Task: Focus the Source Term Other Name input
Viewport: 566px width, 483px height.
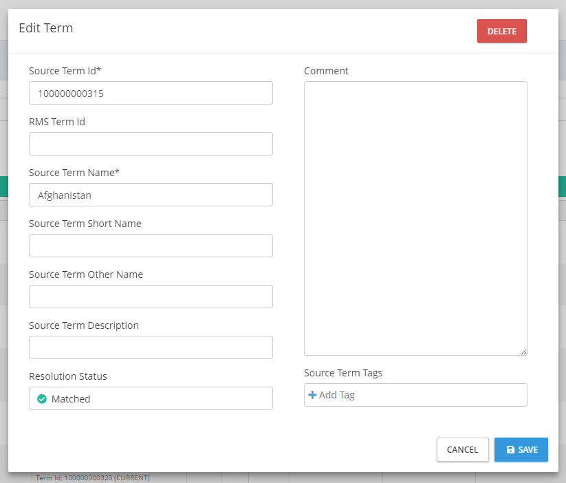Action: point(151,297)
